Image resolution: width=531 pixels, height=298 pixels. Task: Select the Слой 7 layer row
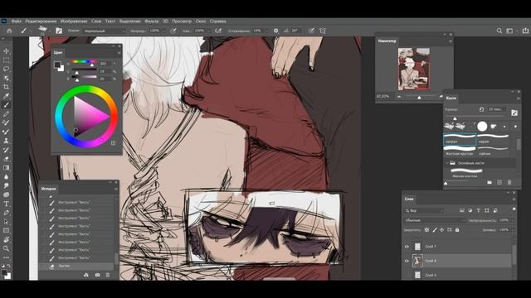[x=457, y=247]
